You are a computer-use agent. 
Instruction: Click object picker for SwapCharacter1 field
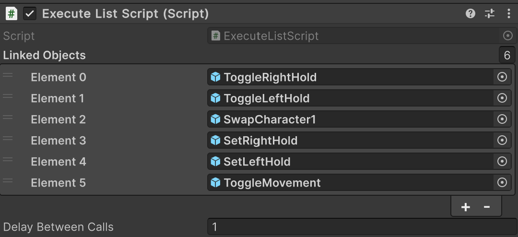tap(502, 119)
